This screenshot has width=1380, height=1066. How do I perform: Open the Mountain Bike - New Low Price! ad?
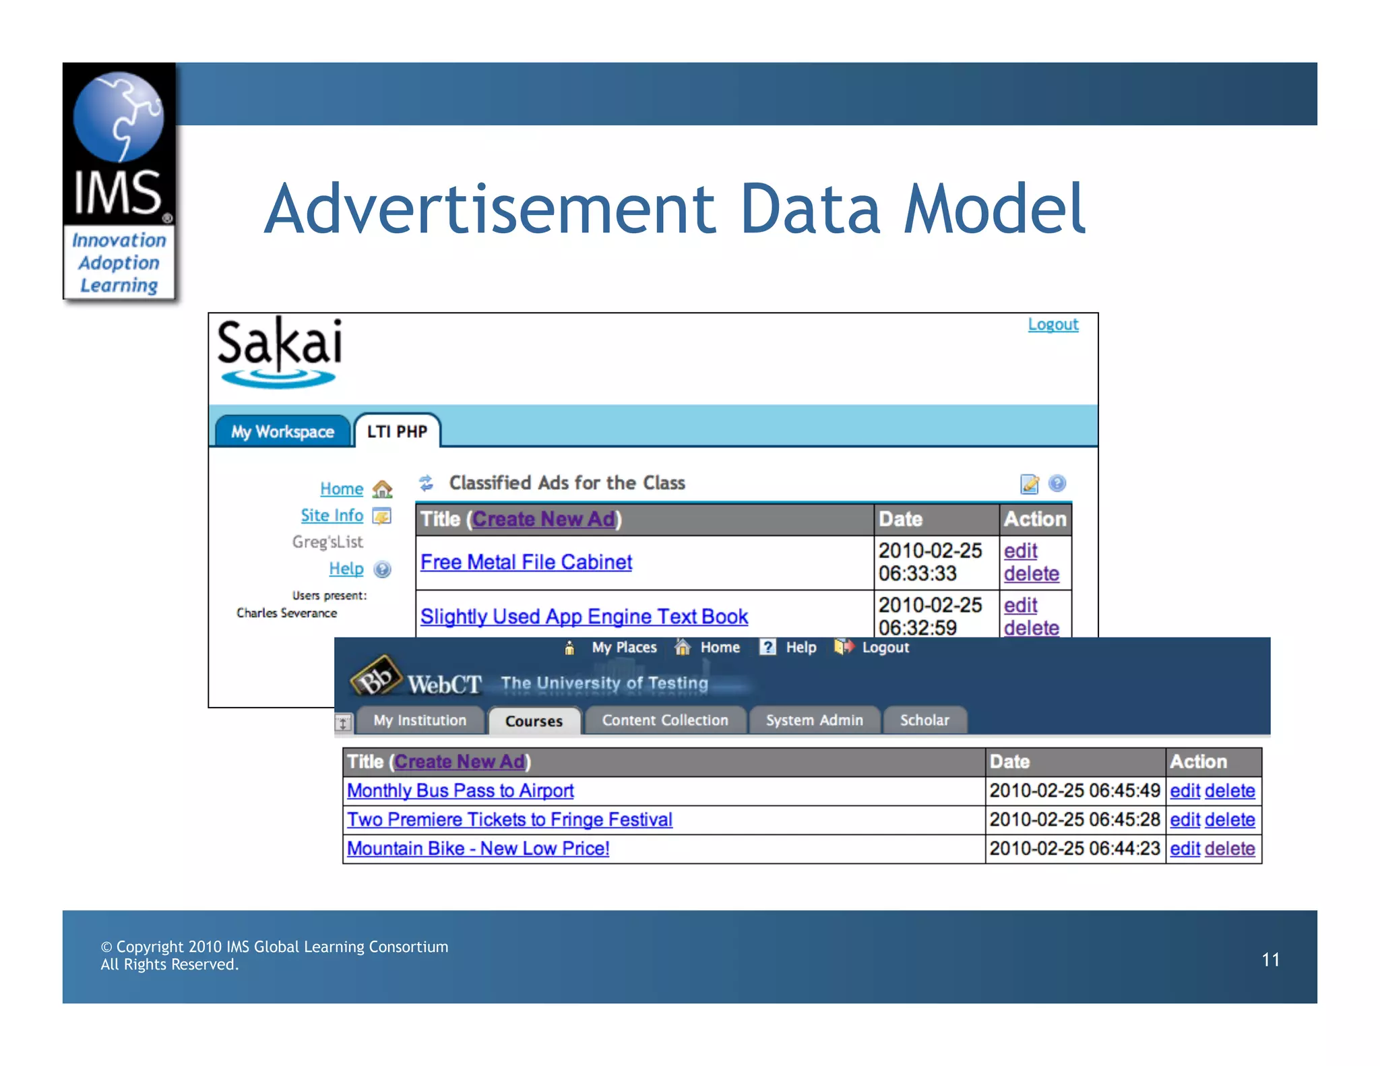(478, 848)
